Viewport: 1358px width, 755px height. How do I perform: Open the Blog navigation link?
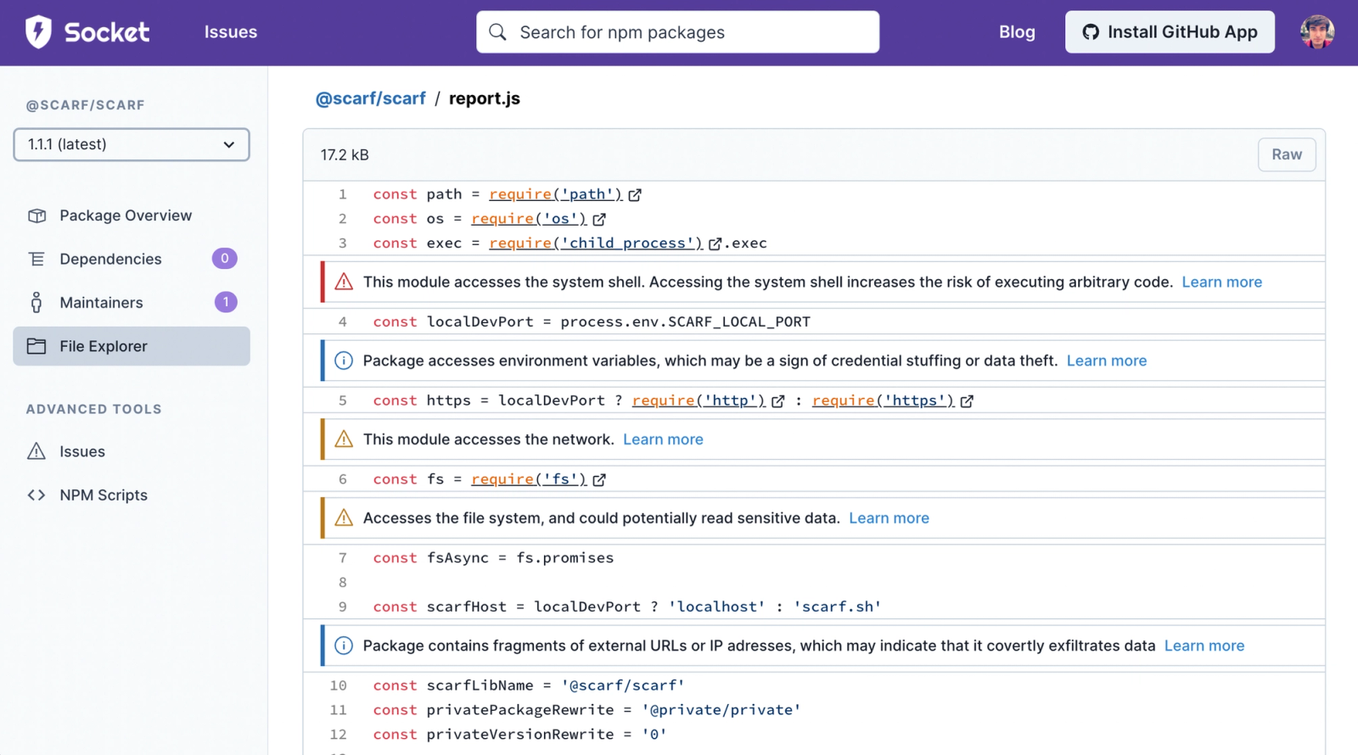click(x=1017, y=32)
